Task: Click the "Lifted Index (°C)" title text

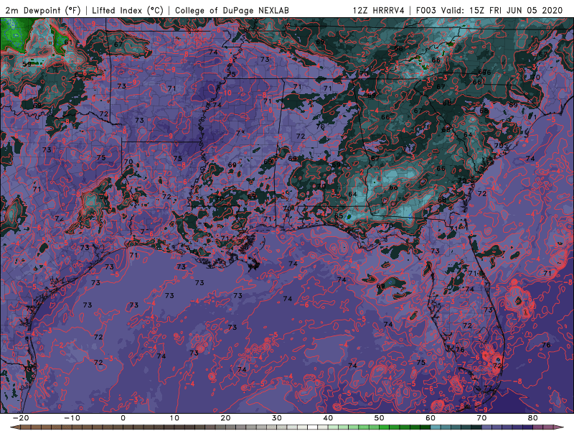Action: (x=128, y=10)
